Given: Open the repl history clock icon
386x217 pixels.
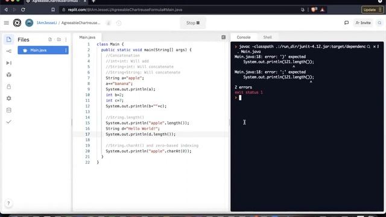Looking at the screenshot, I should (x=119, y=23).
